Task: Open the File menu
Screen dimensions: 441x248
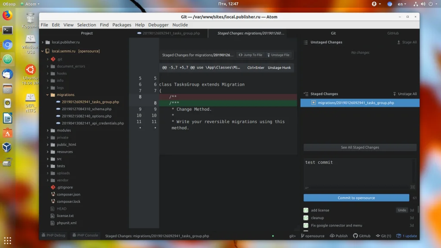Action: tap(44, 25)
